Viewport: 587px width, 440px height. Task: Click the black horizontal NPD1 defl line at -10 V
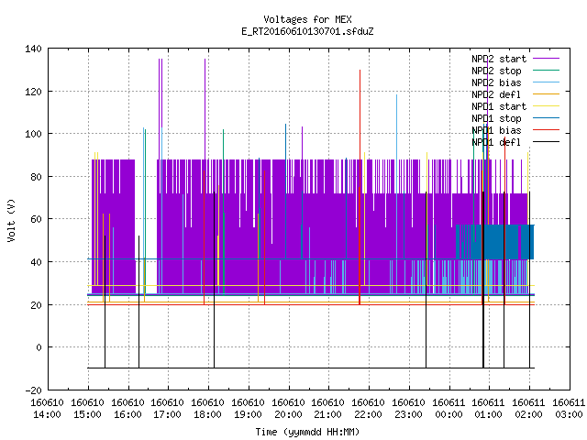click(x=311, y=368)
